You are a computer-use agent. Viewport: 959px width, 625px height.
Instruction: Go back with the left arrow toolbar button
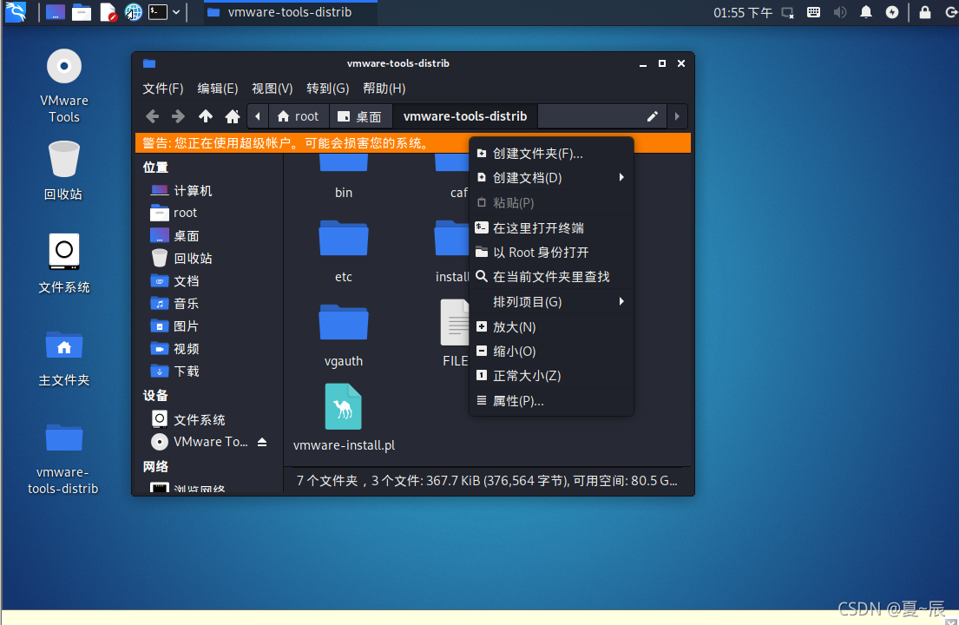point(152,116)
